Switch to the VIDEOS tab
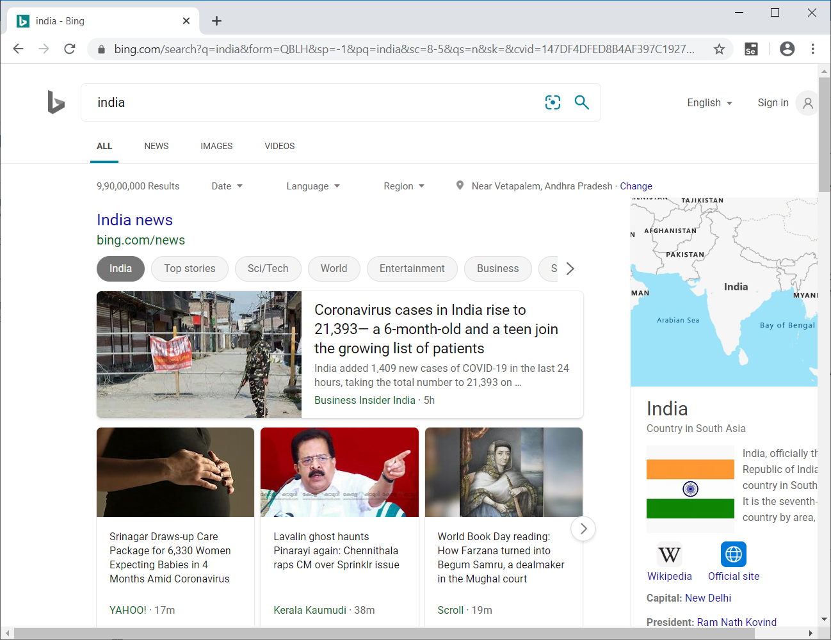Image resolution: width=831 pixels, height=640 pixels. pyautogui.click(x=280, y=147)
